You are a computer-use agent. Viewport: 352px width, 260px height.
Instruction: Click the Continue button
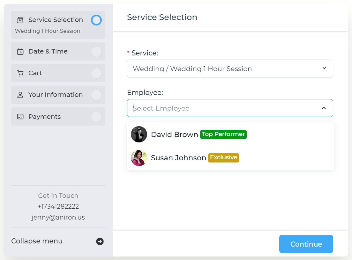[x=306, y=244]
